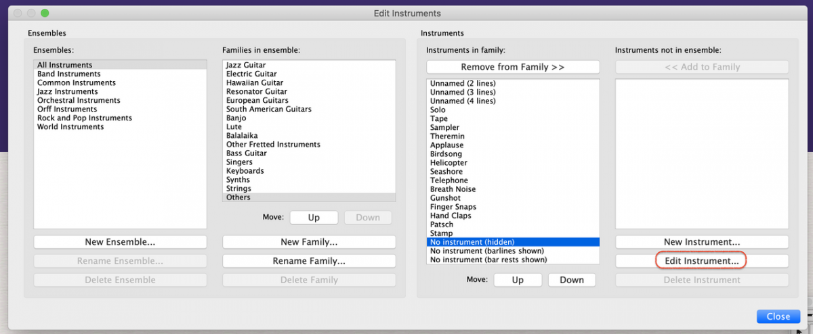
Task: Choose the Finger Snaps instrument
Action: [x=453, y=207]
